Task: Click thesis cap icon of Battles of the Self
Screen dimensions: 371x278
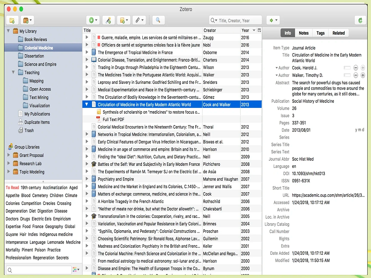Action: pyautogui.click(x=94, y=164)
